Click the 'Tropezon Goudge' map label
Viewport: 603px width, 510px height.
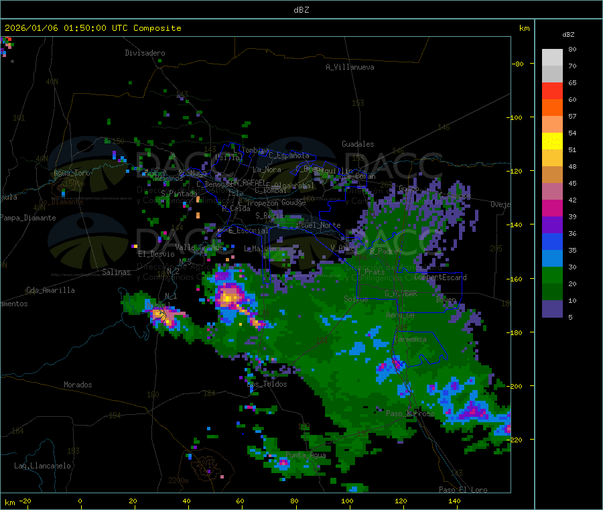(x=276, y=202)
